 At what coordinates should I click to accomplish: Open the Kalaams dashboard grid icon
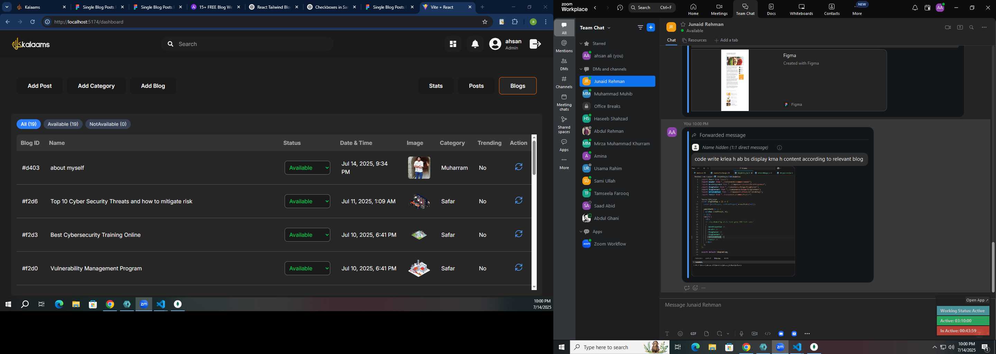pos(453,44)
